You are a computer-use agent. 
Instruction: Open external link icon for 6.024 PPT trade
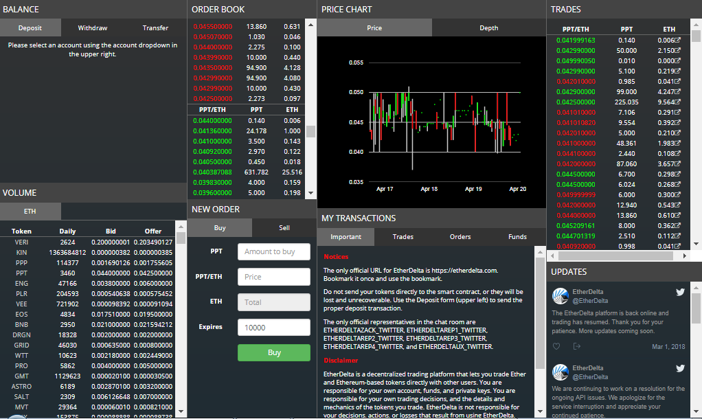tap(678, 184)
